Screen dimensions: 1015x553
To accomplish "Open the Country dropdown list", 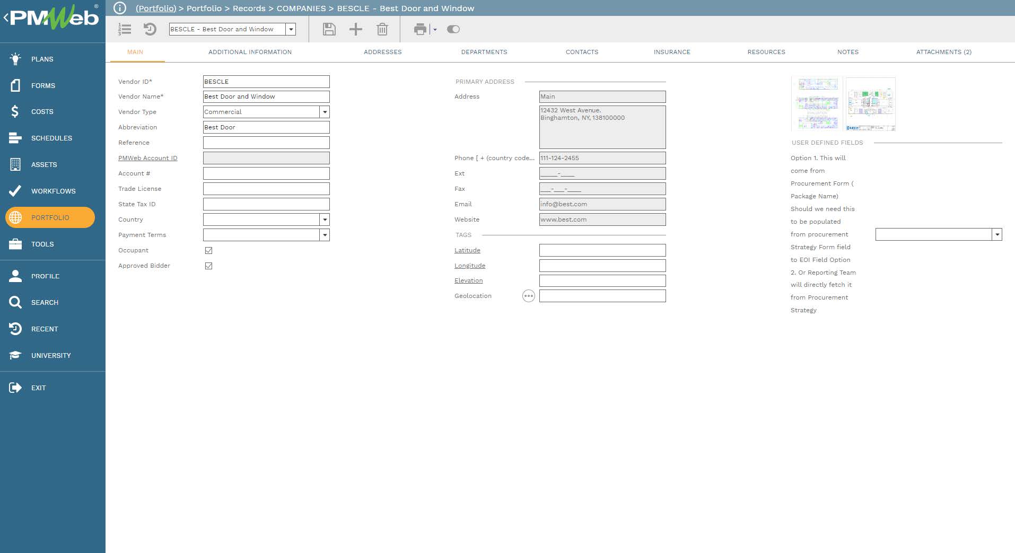I will [x=325, y=220].
